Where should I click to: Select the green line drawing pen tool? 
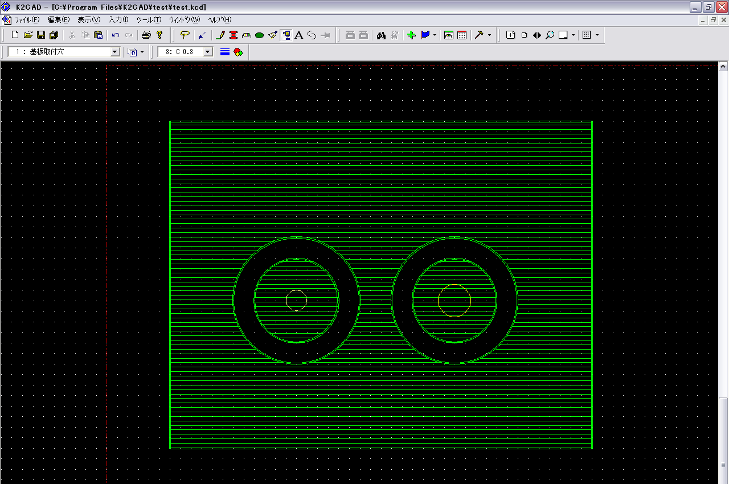coord(220,35)
